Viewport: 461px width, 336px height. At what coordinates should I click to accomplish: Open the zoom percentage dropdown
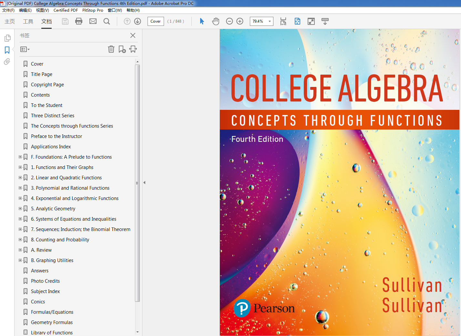pos(270,21)
